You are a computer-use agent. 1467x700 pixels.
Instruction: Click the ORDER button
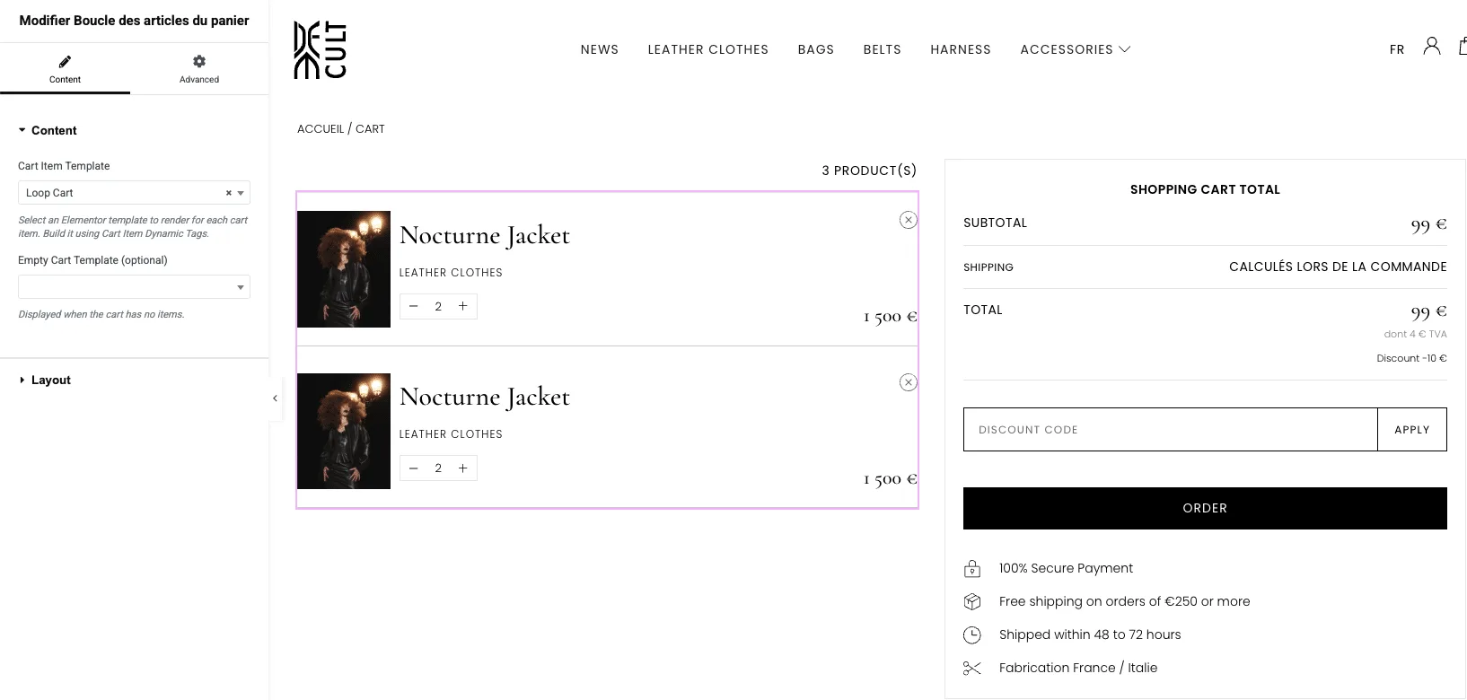1204,508
